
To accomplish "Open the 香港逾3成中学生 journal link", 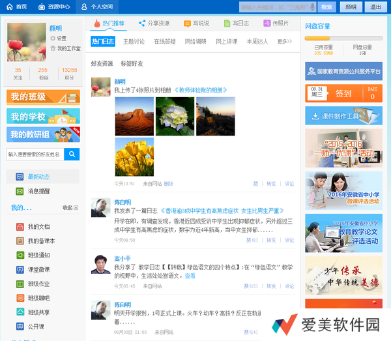I will (x=222, y=211).
